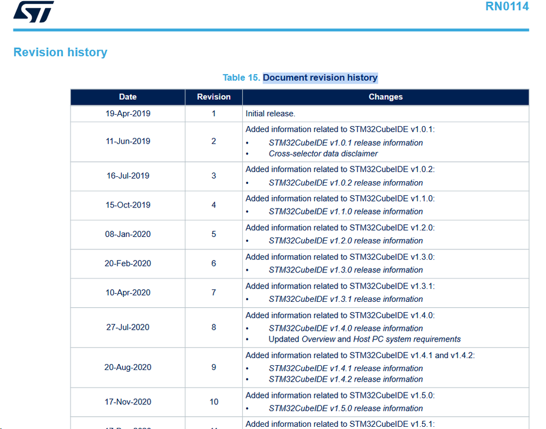Click the Revision history heading

tap(60, 52)
